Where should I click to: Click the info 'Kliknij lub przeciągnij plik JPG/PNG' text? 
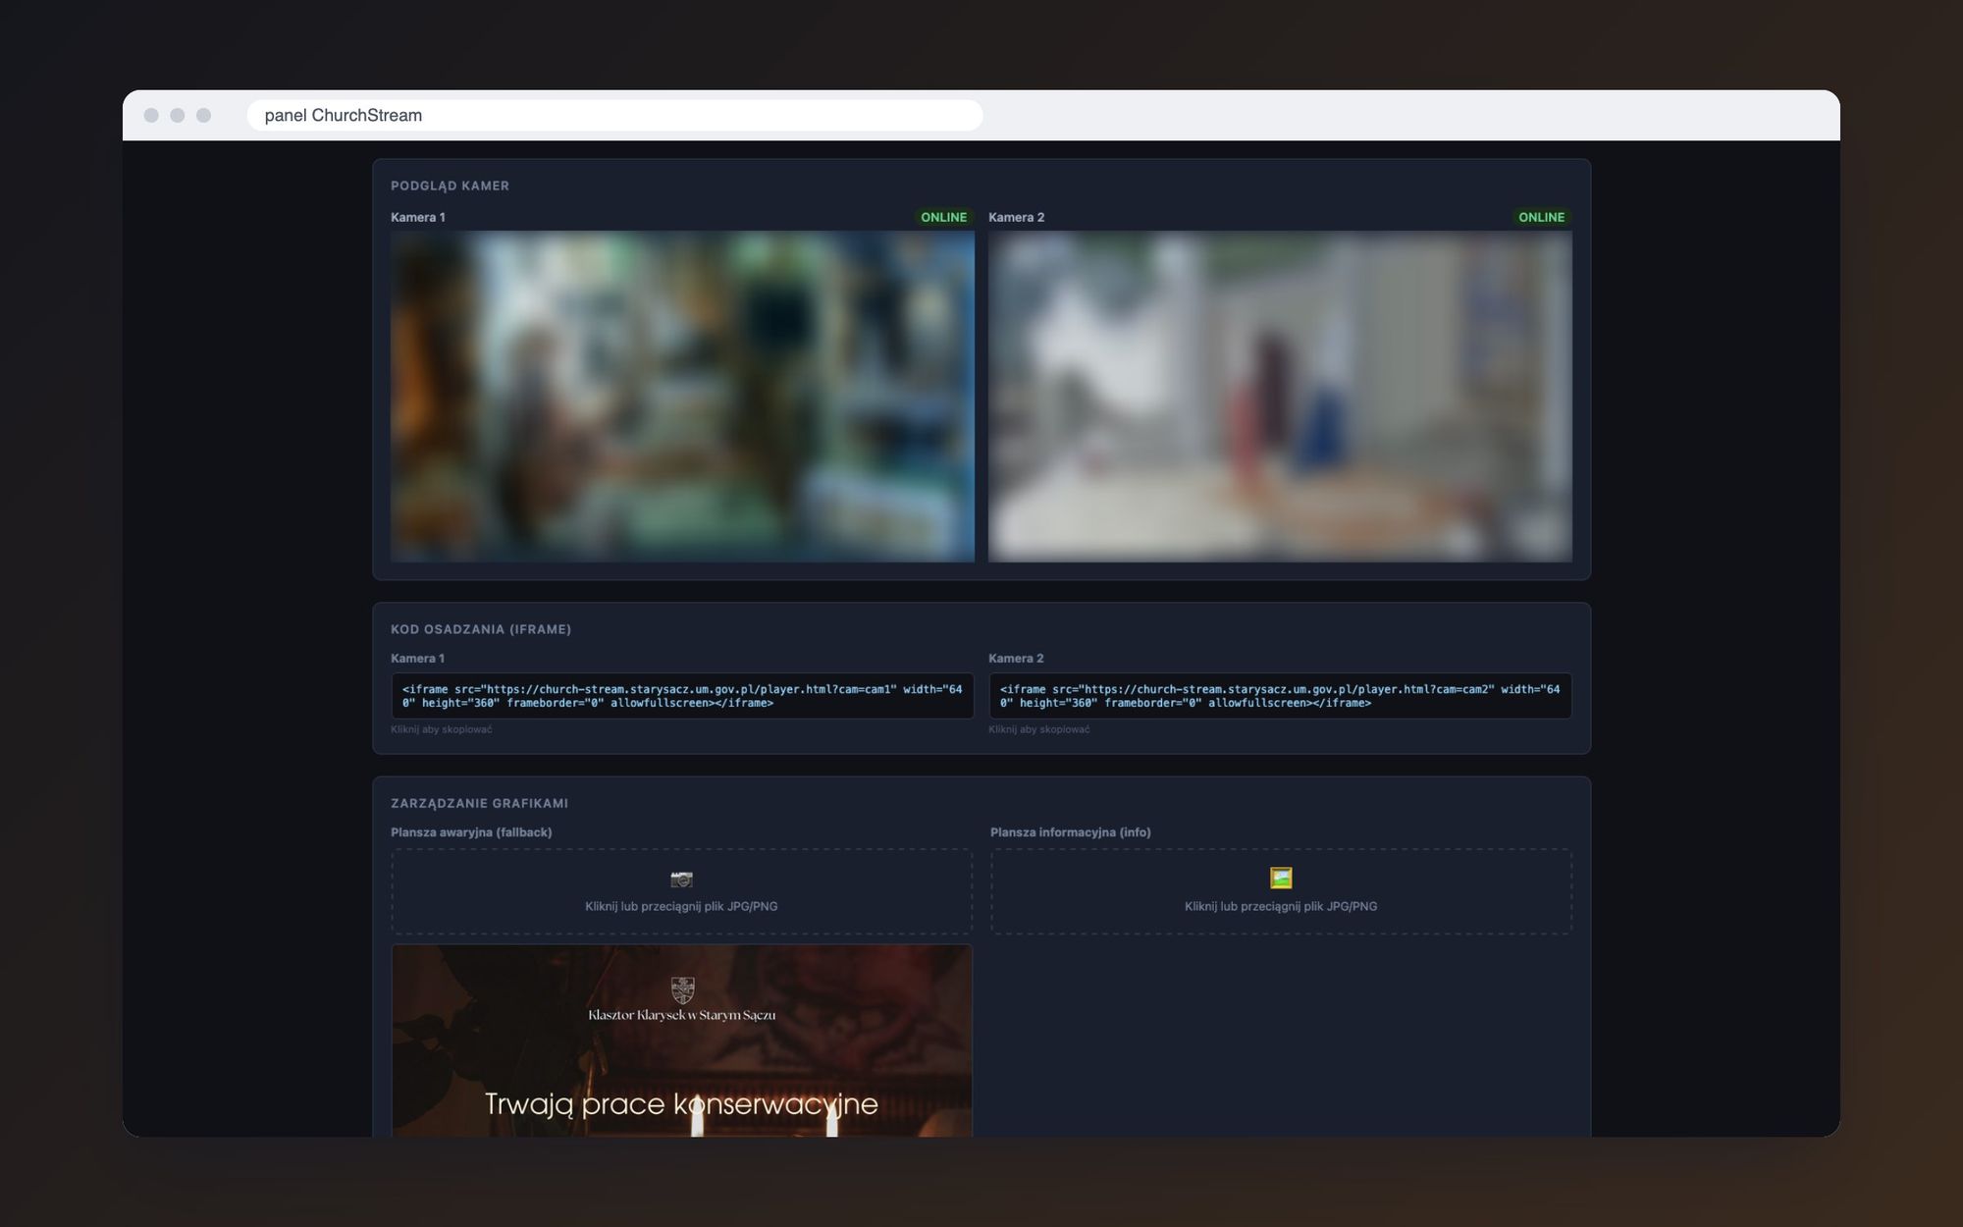coord(1281,906)
